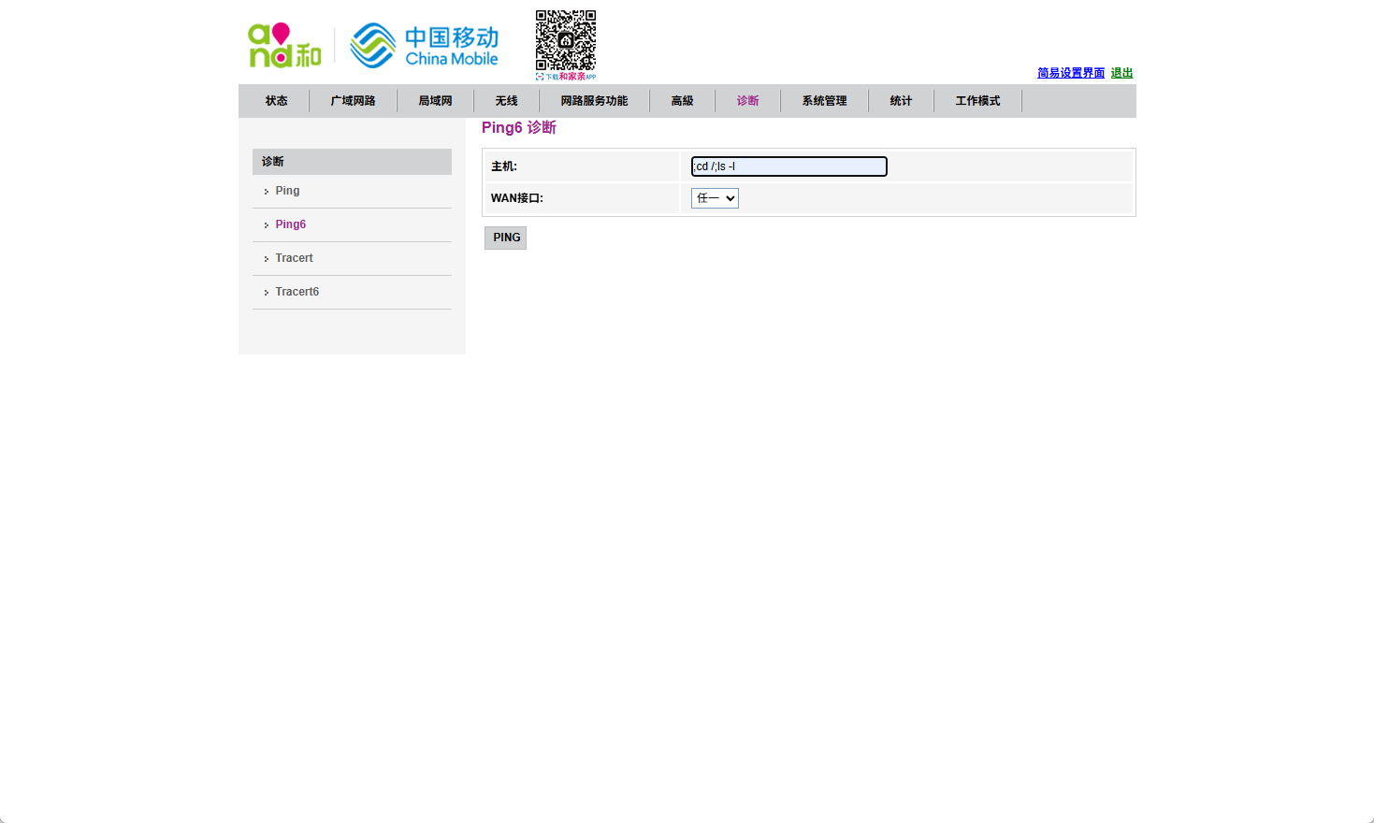Select the 无线 tab
This screenshot has width=1374, height=823.
coord(506,101)
